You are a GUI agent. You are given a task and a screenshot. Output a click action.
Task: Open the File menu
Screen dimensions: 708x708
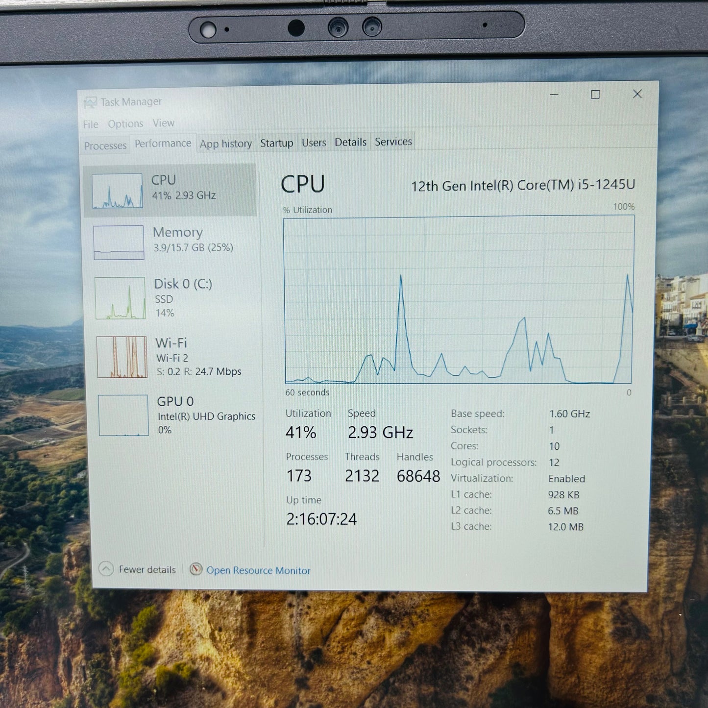coord(91,124)
